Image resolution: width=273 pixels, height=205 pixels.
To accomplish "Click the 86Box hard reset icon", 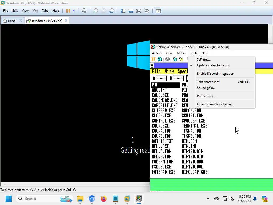I will click(x=160, y=59).
